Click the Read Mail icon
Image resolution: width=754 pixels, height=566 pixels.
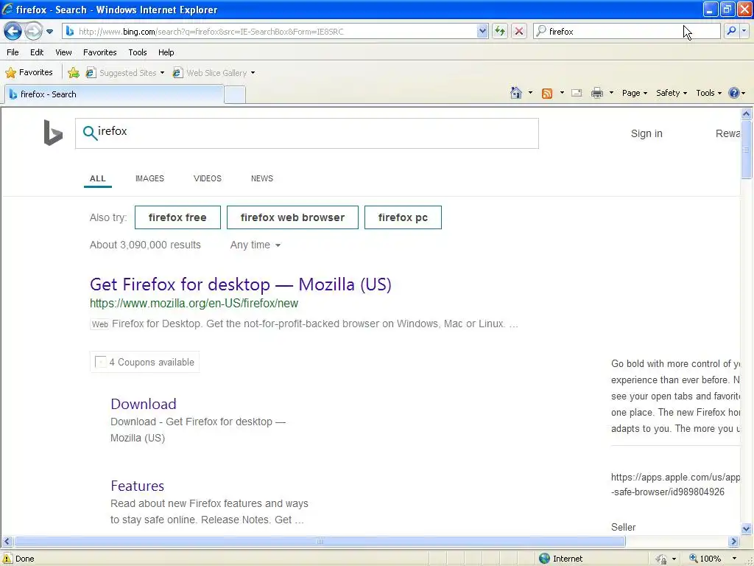(577, 93)
